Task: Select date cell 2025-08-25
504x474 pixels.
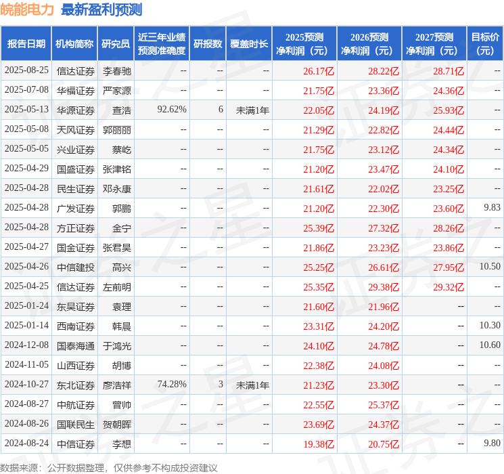Action: tap(26, 70)
